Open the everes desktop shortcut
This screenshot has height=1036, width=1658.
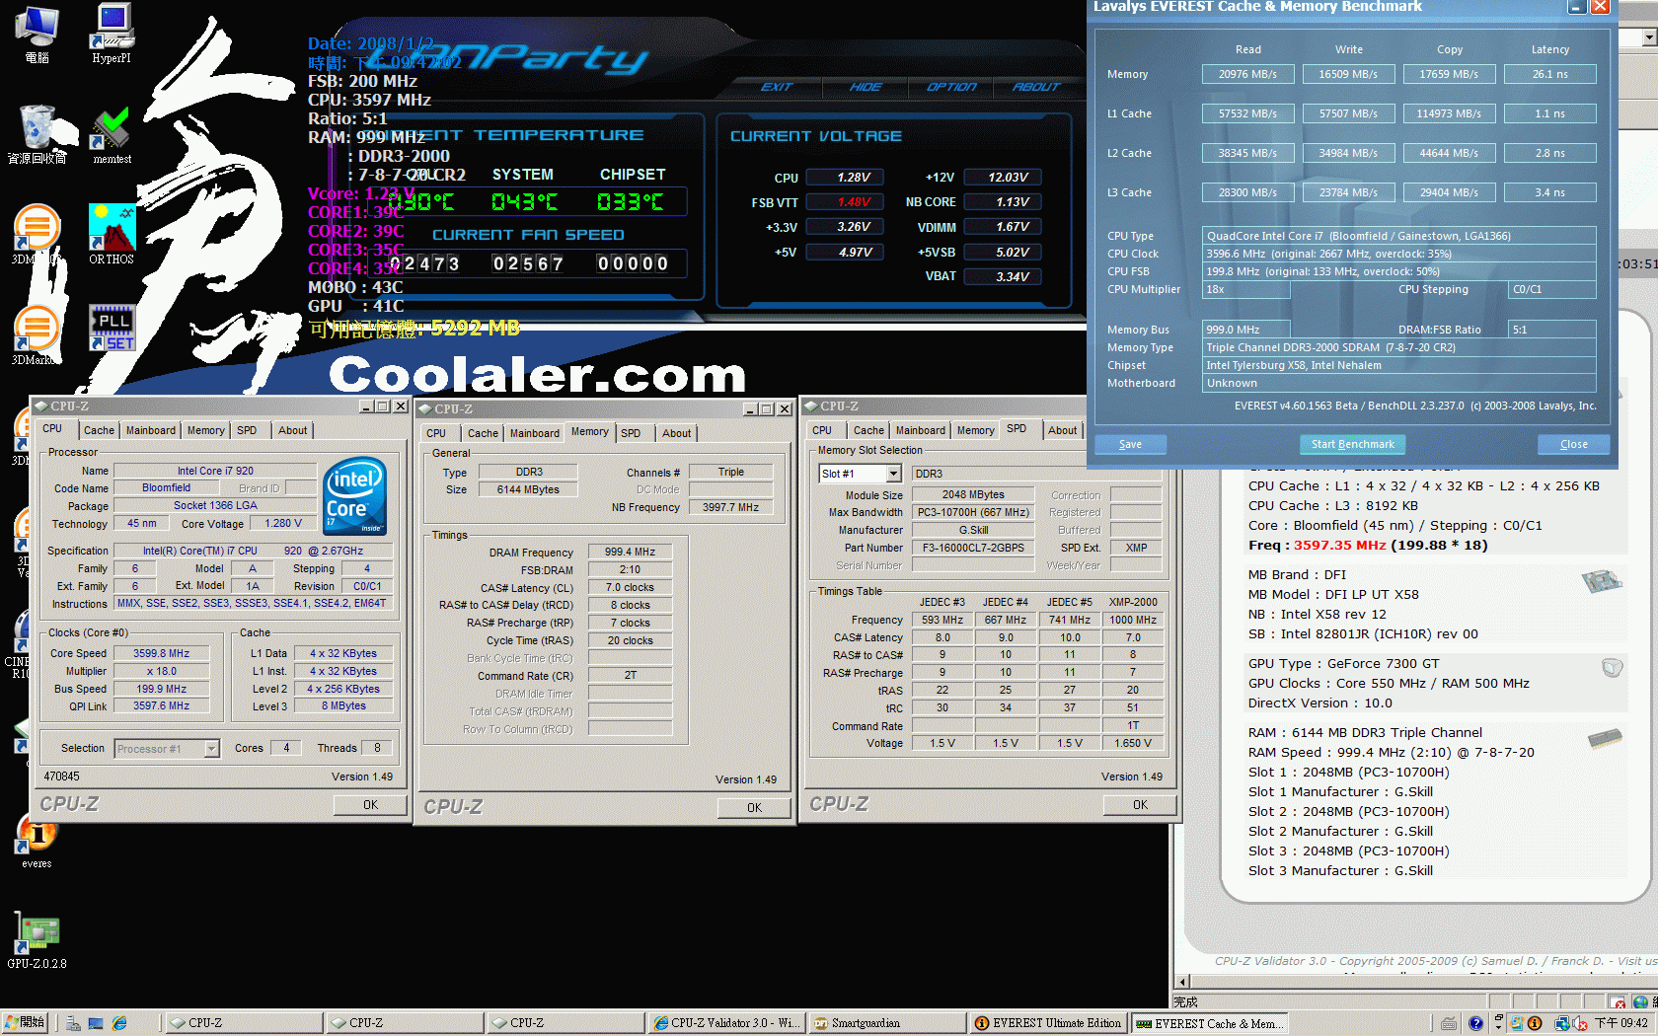[38, 841]
